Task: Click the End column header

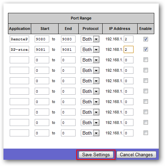Action: coord(68,29)
